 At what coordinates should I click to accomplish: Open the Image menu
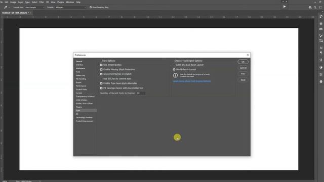[x=13, y=2]
